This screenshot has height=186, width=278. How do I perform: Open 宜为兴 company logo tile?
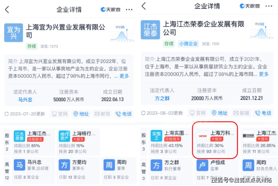tap(14, 33)
